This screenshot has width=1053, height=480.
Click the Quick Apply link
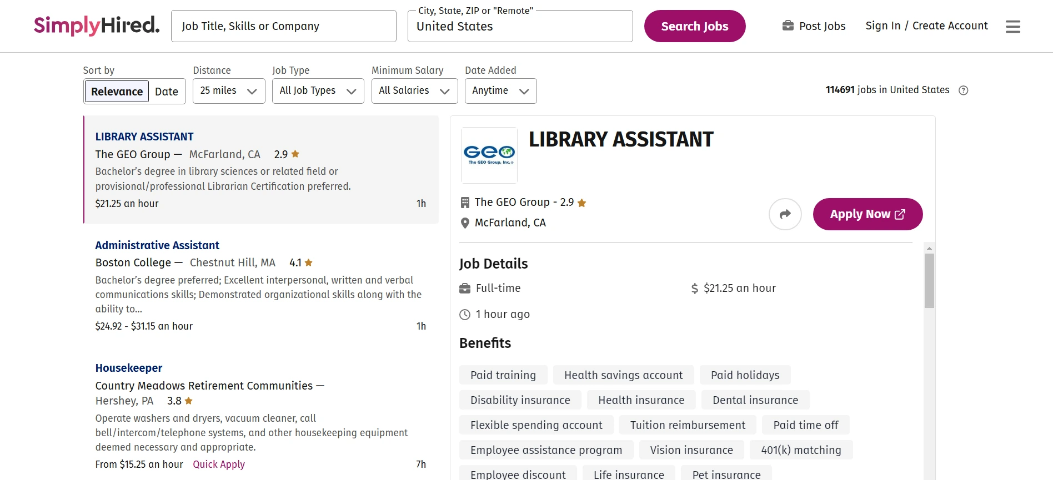coord(218,464)
